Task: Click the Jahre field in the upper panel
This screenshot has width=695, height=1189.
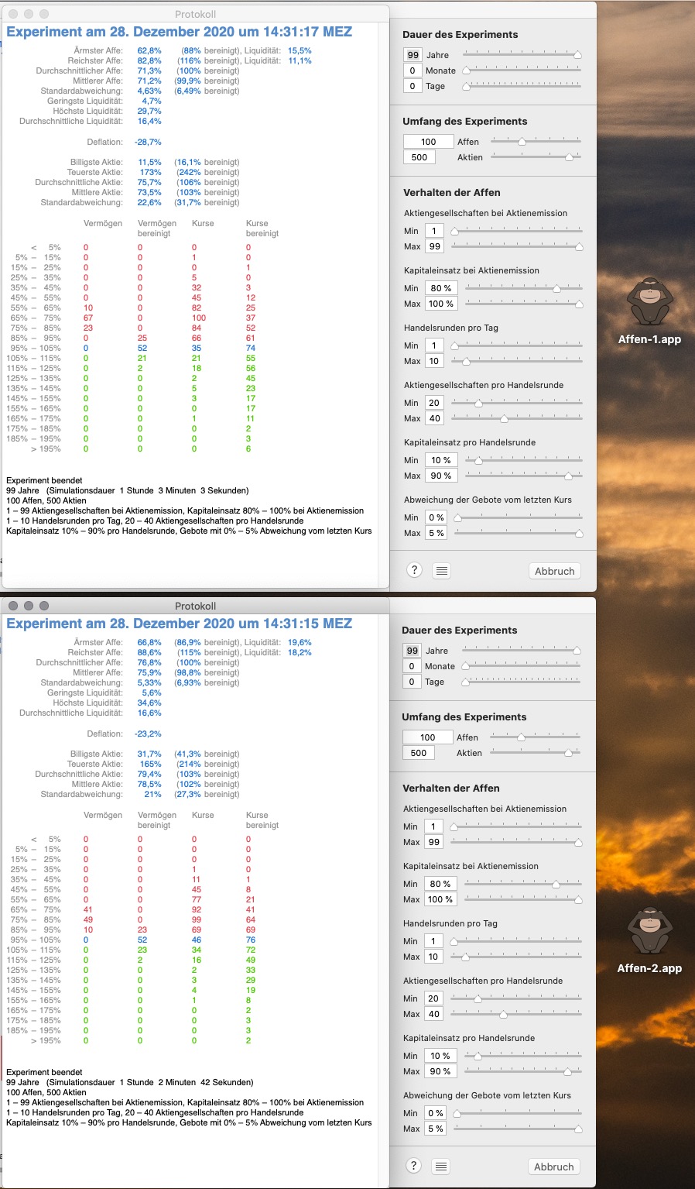Action: tap(413, 55)
